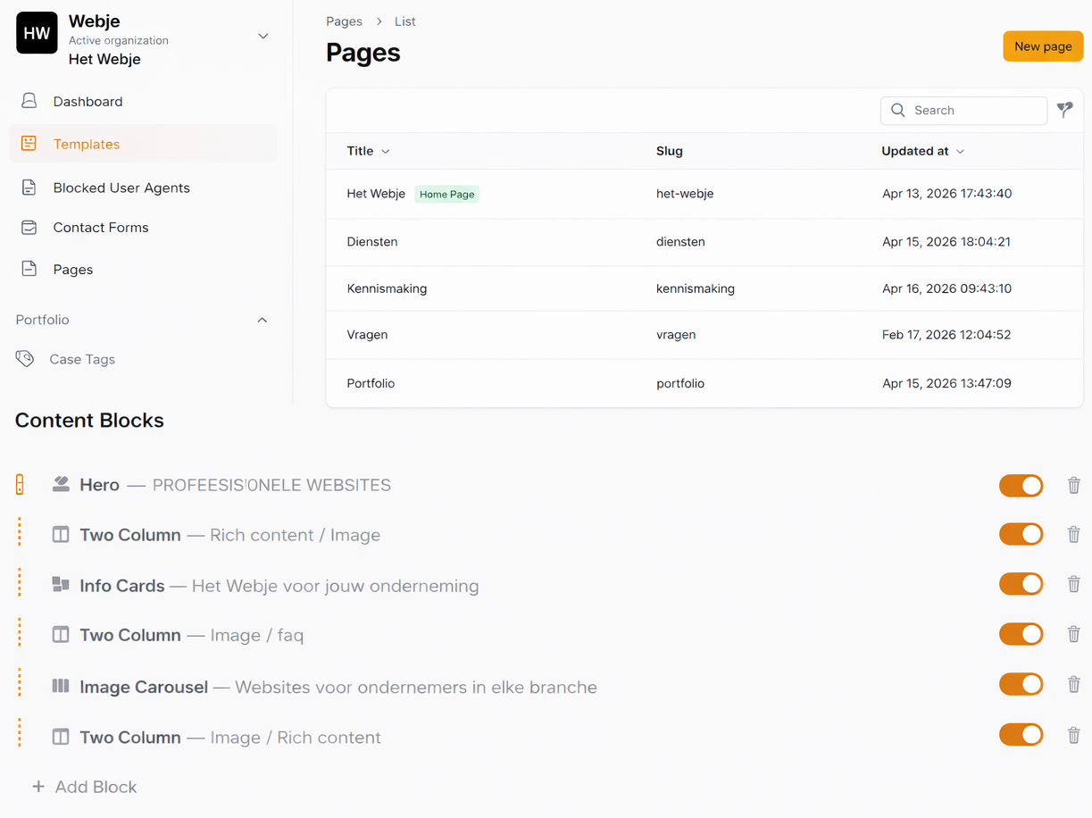Click the Pages breadcrumb link

[x=344, y=21]
